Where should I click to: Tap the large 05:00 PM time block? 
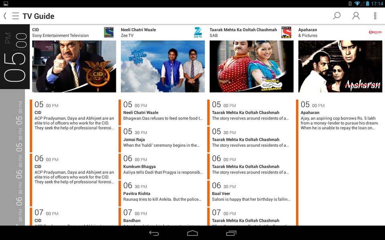point(15,56)
